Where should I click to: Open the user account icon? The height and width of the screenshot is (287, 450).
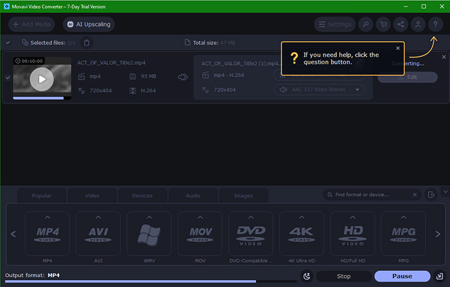tap(418, 24)
